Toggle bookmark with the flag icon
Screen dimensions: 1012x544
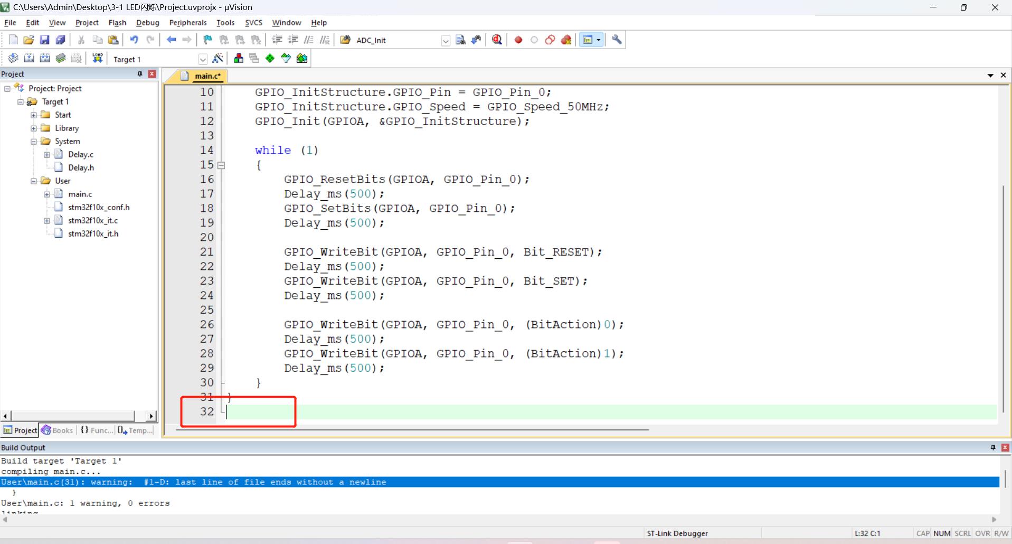pyautogui.click(x=207, y=40)
